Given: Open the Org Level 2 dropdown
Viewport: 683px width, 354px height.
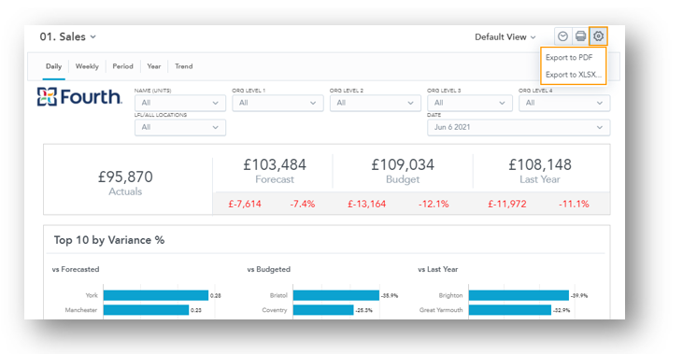Looking at the screenshot, I should tap(375, 103).
